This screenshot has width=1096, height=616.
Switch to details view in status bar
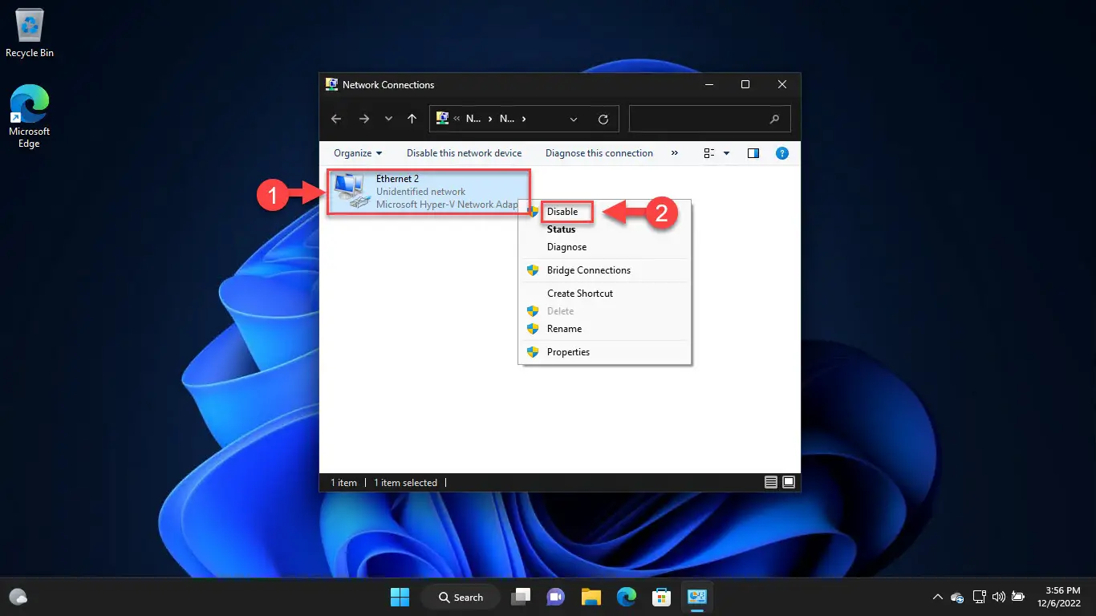tap(771, 482)
